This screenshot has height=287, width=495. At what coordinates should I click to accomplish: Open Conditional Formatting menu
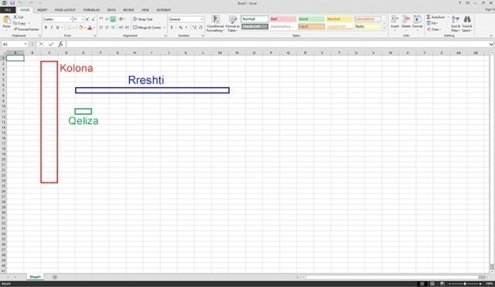(215, 24)
